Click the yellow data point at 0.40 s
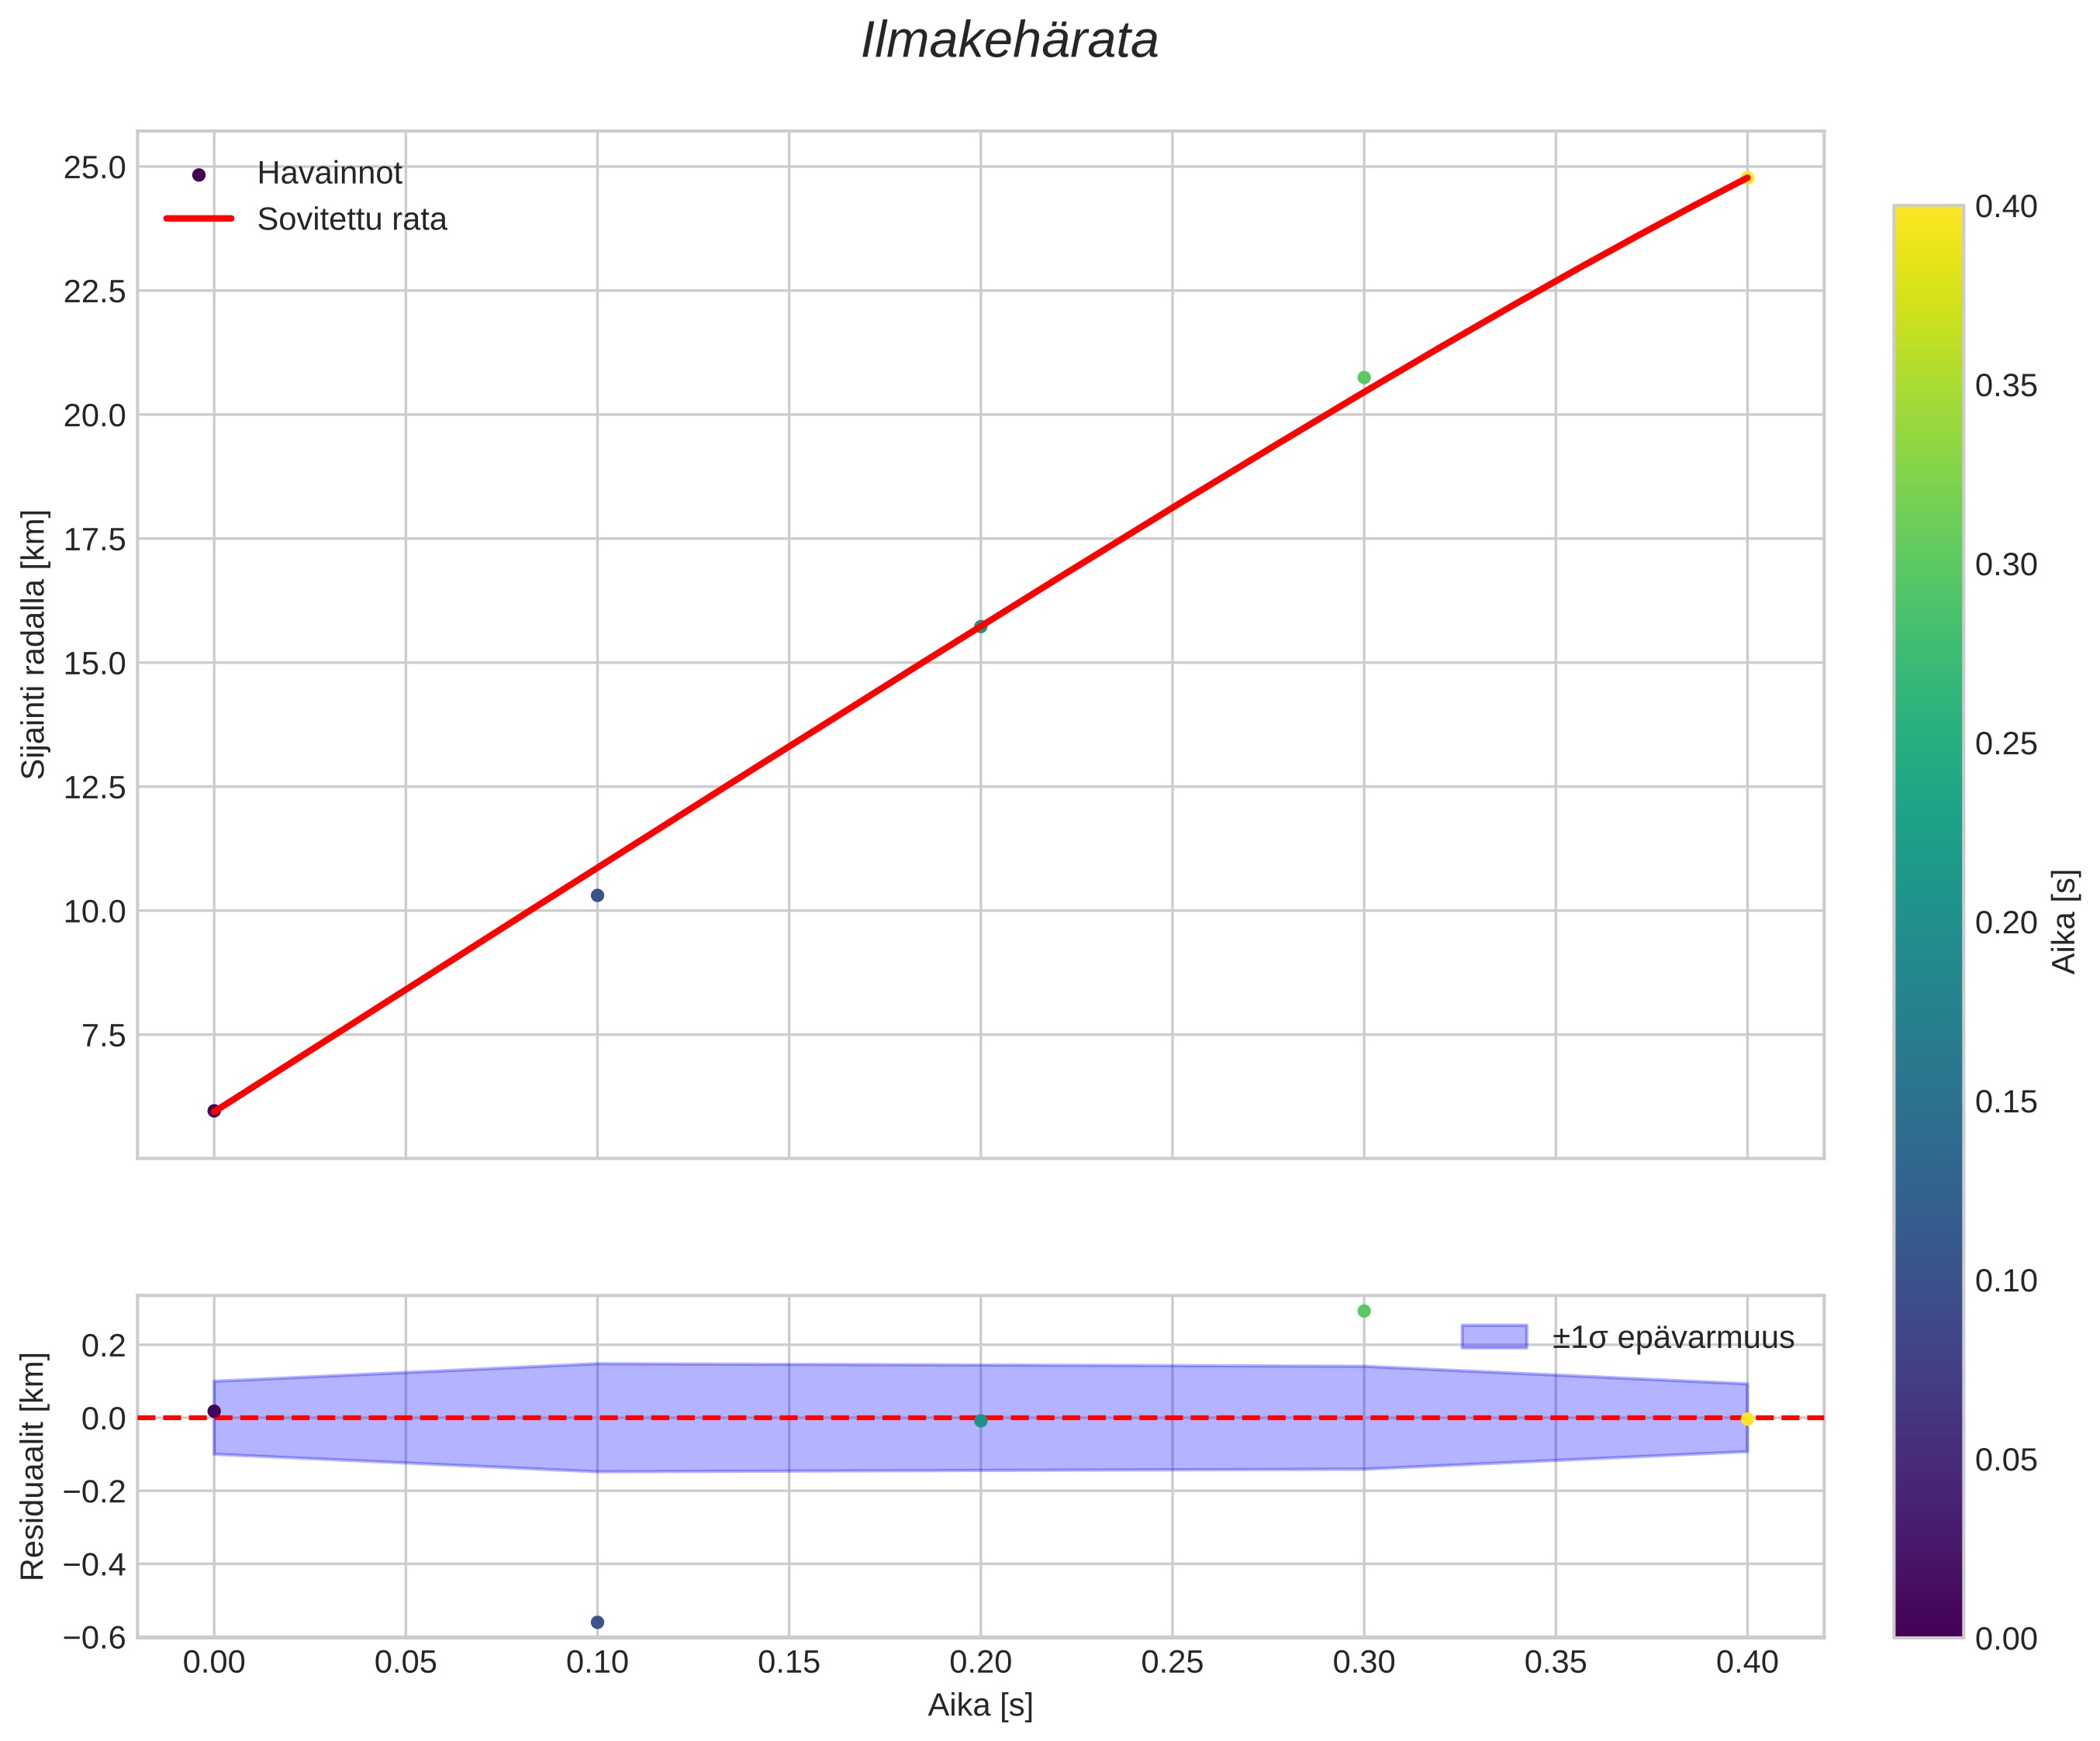The image size is (2100, 1741). click(1747, 178)
